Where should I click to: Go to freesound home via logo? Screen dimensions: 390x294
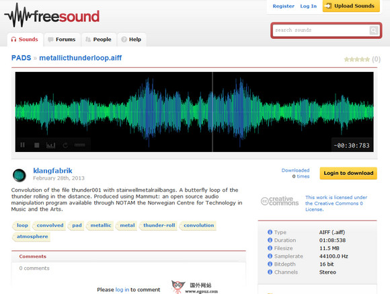pos(52,15)
